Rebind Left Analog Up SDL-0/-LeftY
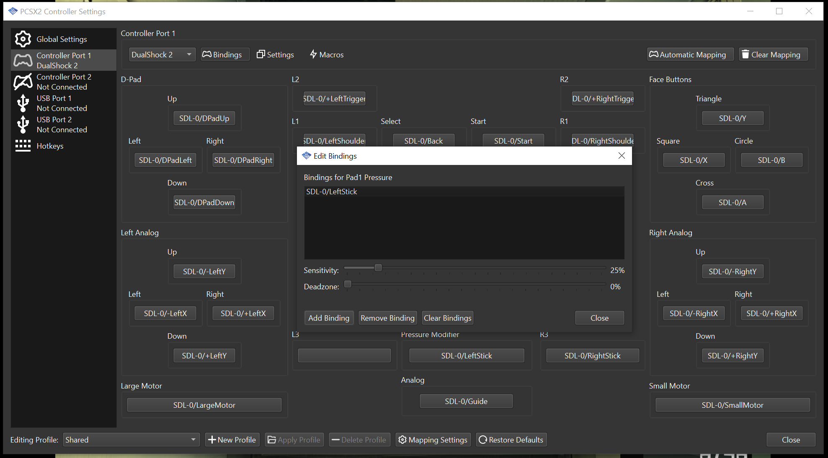The width and height of the screenshot is (828, 458). click(204, 271)
